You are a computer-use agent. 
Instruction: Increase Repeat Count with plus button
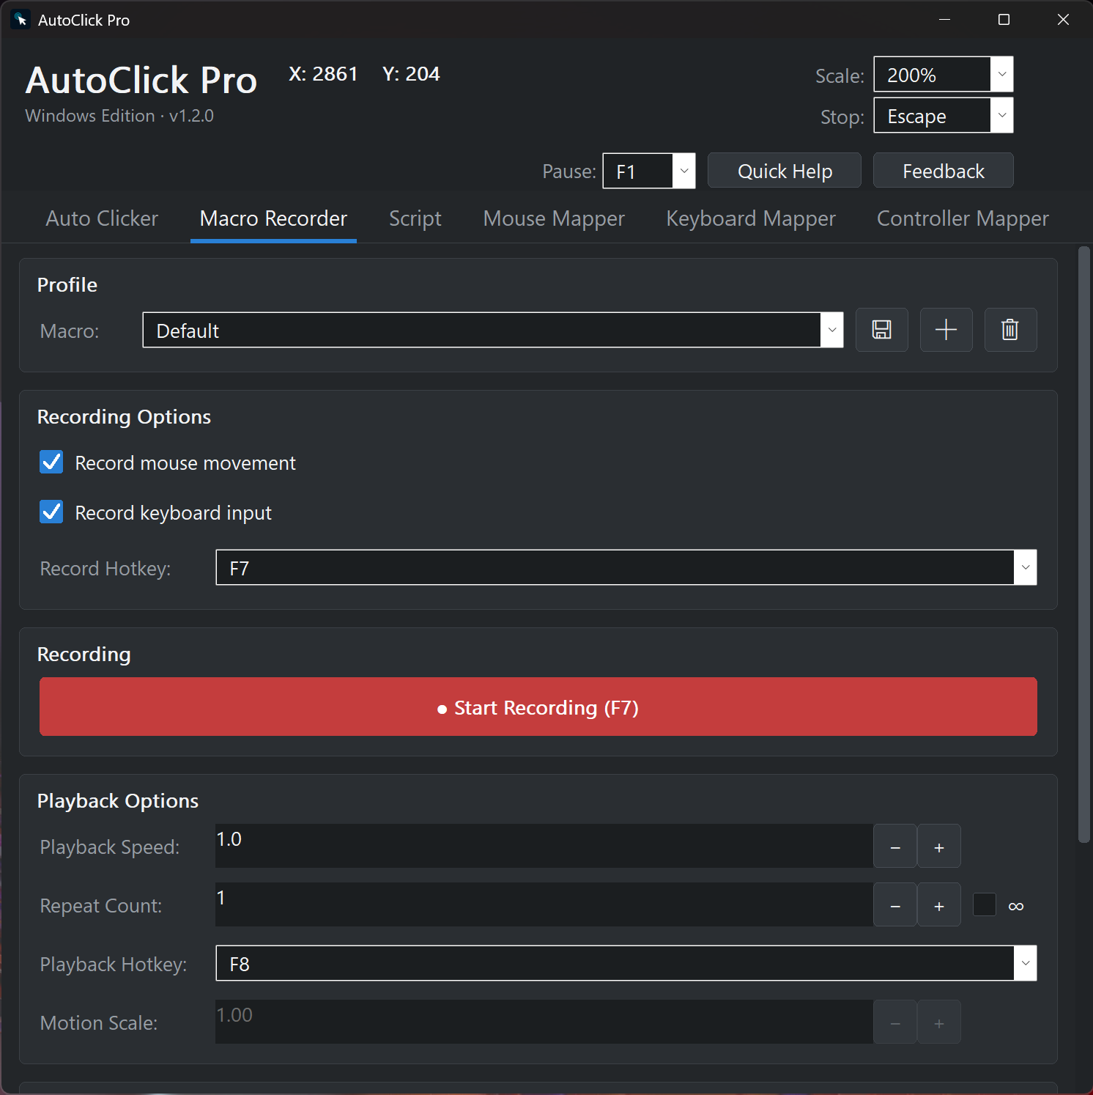pyautogui.click(x=938, y=905)
